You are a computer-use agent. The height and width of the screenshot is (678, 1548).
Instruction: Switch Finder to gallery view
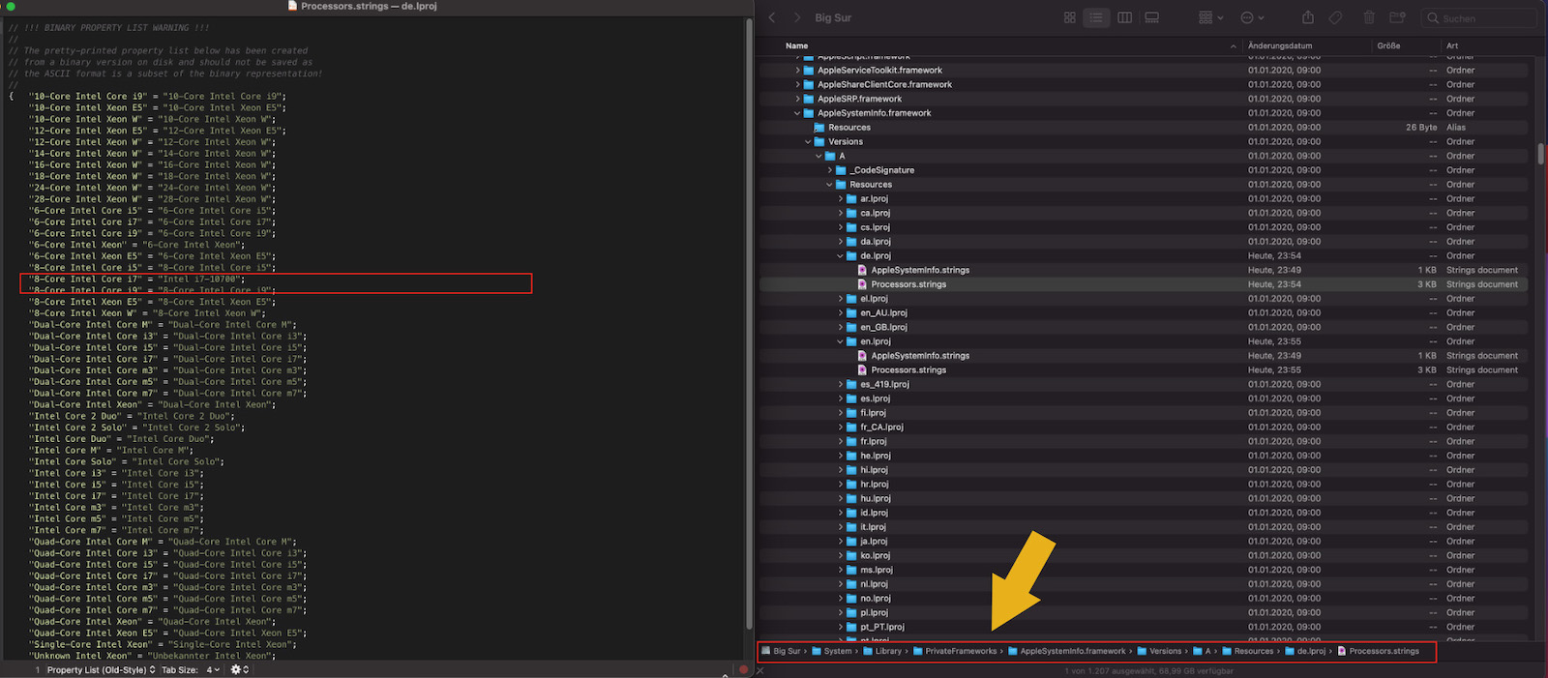tap(1151, 17)
